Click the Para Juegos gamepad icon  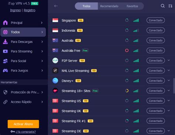pos(5,71)
